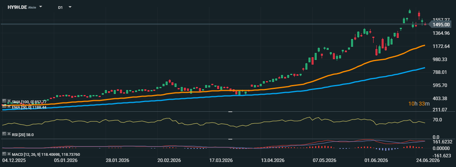Click the 28.01.2026 date label
This screenshot has width=456, height=167.
pyautogui.click(x=117, y=160)
